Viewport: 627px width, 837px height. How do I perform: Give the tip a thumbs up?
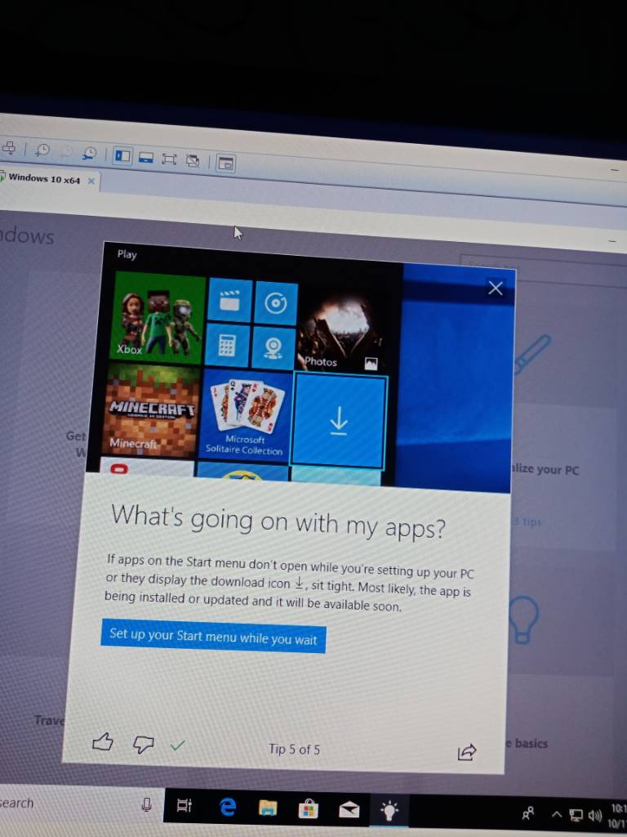[x=102, y=741]
